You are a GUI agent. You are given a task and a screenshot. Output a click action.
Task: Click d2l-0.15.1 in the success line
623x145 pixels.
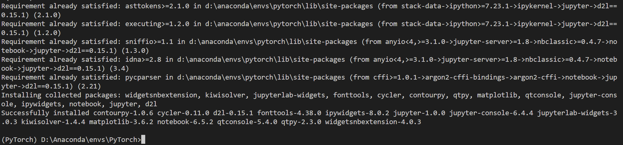[x=233, y=113]
